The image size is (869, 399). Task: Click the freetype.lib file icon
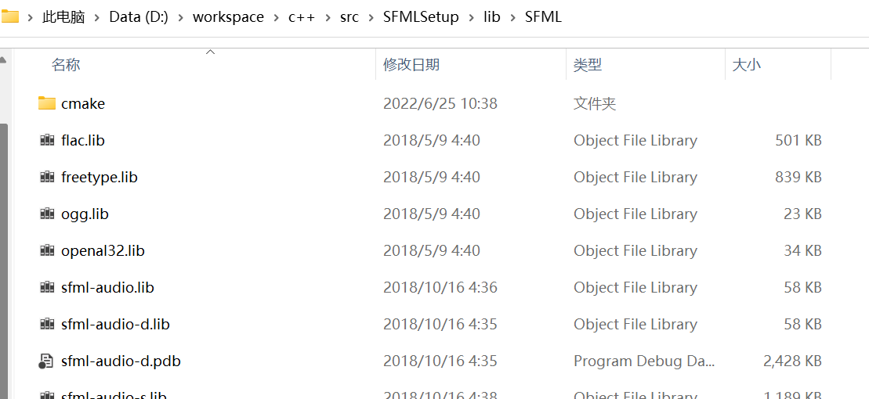point(47,177)
